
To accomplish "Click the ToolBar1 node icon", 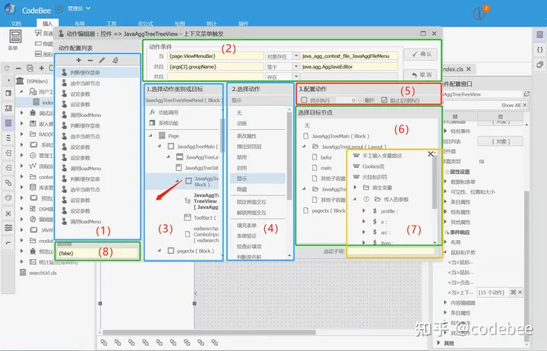I will point(188,217).
